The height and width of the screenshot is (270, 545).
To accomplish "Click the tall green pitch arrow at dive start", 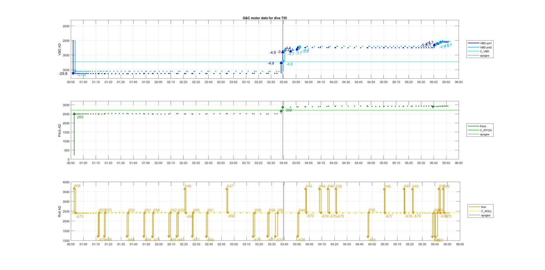I will pyautogui.click(x=74, y=134).
